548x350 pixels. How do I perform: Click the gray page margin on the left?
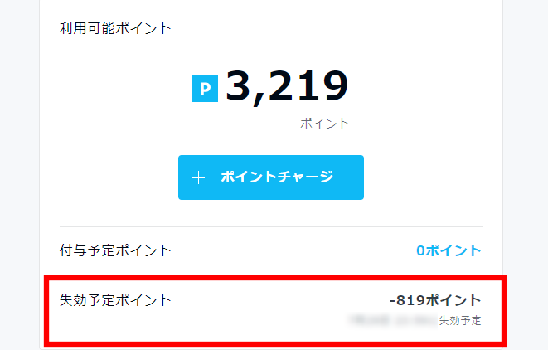(18, 166)
